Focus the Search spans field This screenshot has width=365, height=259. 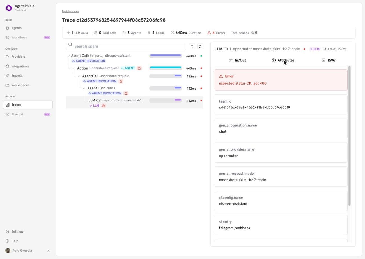pos(126,46)
